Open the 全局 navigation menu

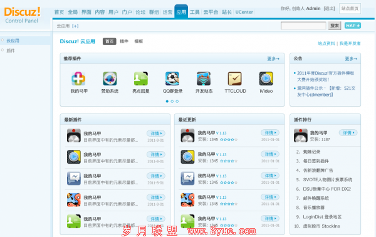73,12
